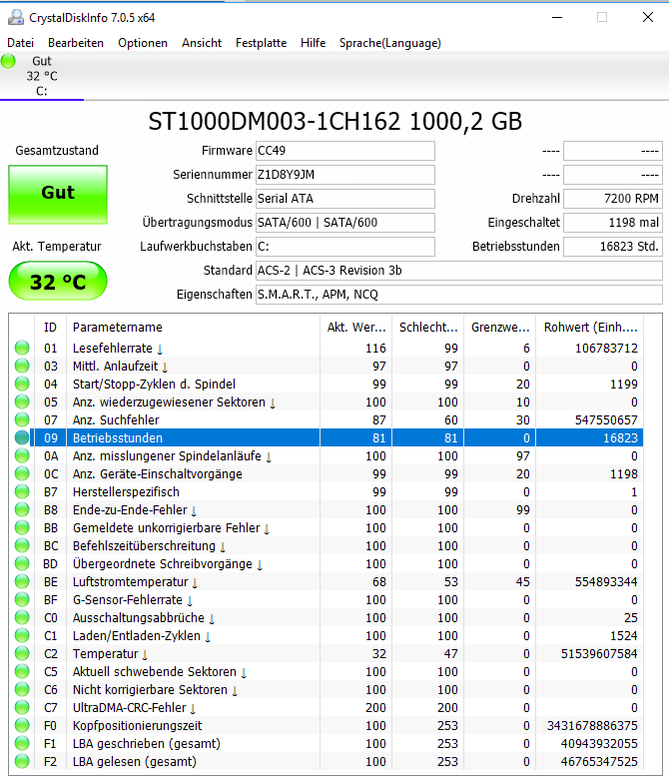Click status circle of UltraDMA-CRC-Fehler row
Viewport: 669px width, 777px height.
click(22, 708)
